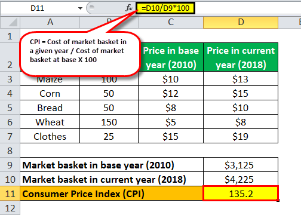
Task: Click the fx insert function icon
Action: coord(129,8)
